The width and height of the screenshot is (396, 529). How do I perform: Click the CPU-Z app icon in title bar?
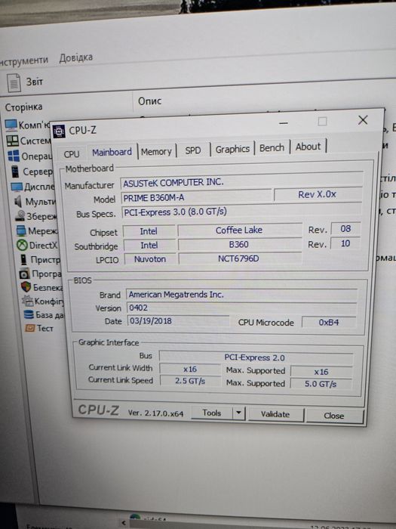pyautogui.click(x=59, y=131)
